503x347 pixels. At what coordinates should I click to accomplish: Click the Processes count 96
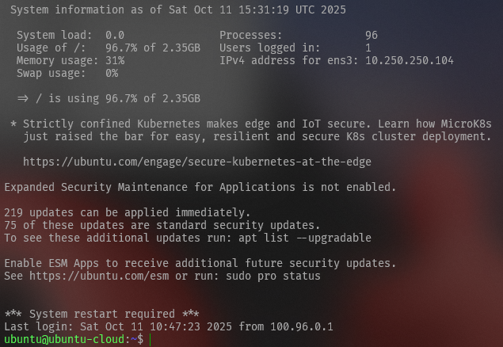372,36
